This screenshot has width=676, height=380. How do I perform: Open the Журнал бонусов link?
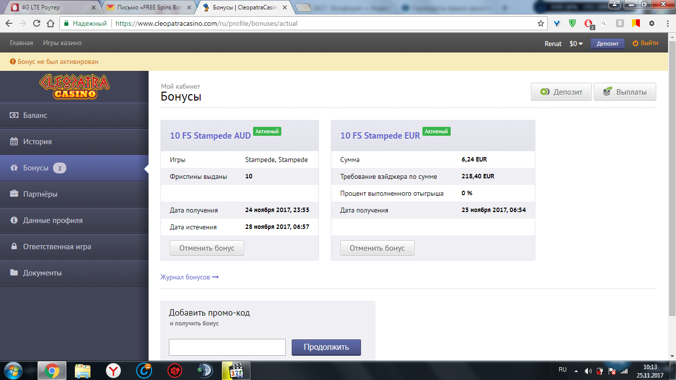point(189,277)
